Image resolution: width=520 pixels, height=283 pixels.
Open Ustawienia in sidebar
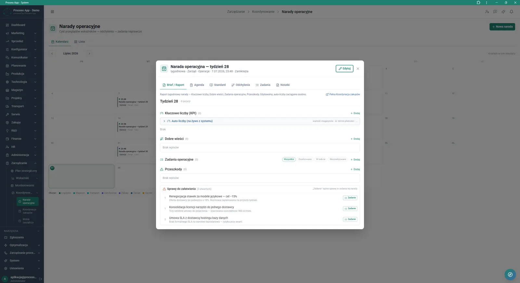click(x=22, y=268)
